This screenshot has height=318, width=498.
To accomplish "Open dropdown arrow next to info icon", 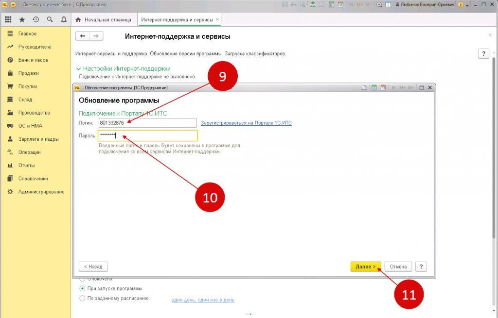I will [467, 5].
